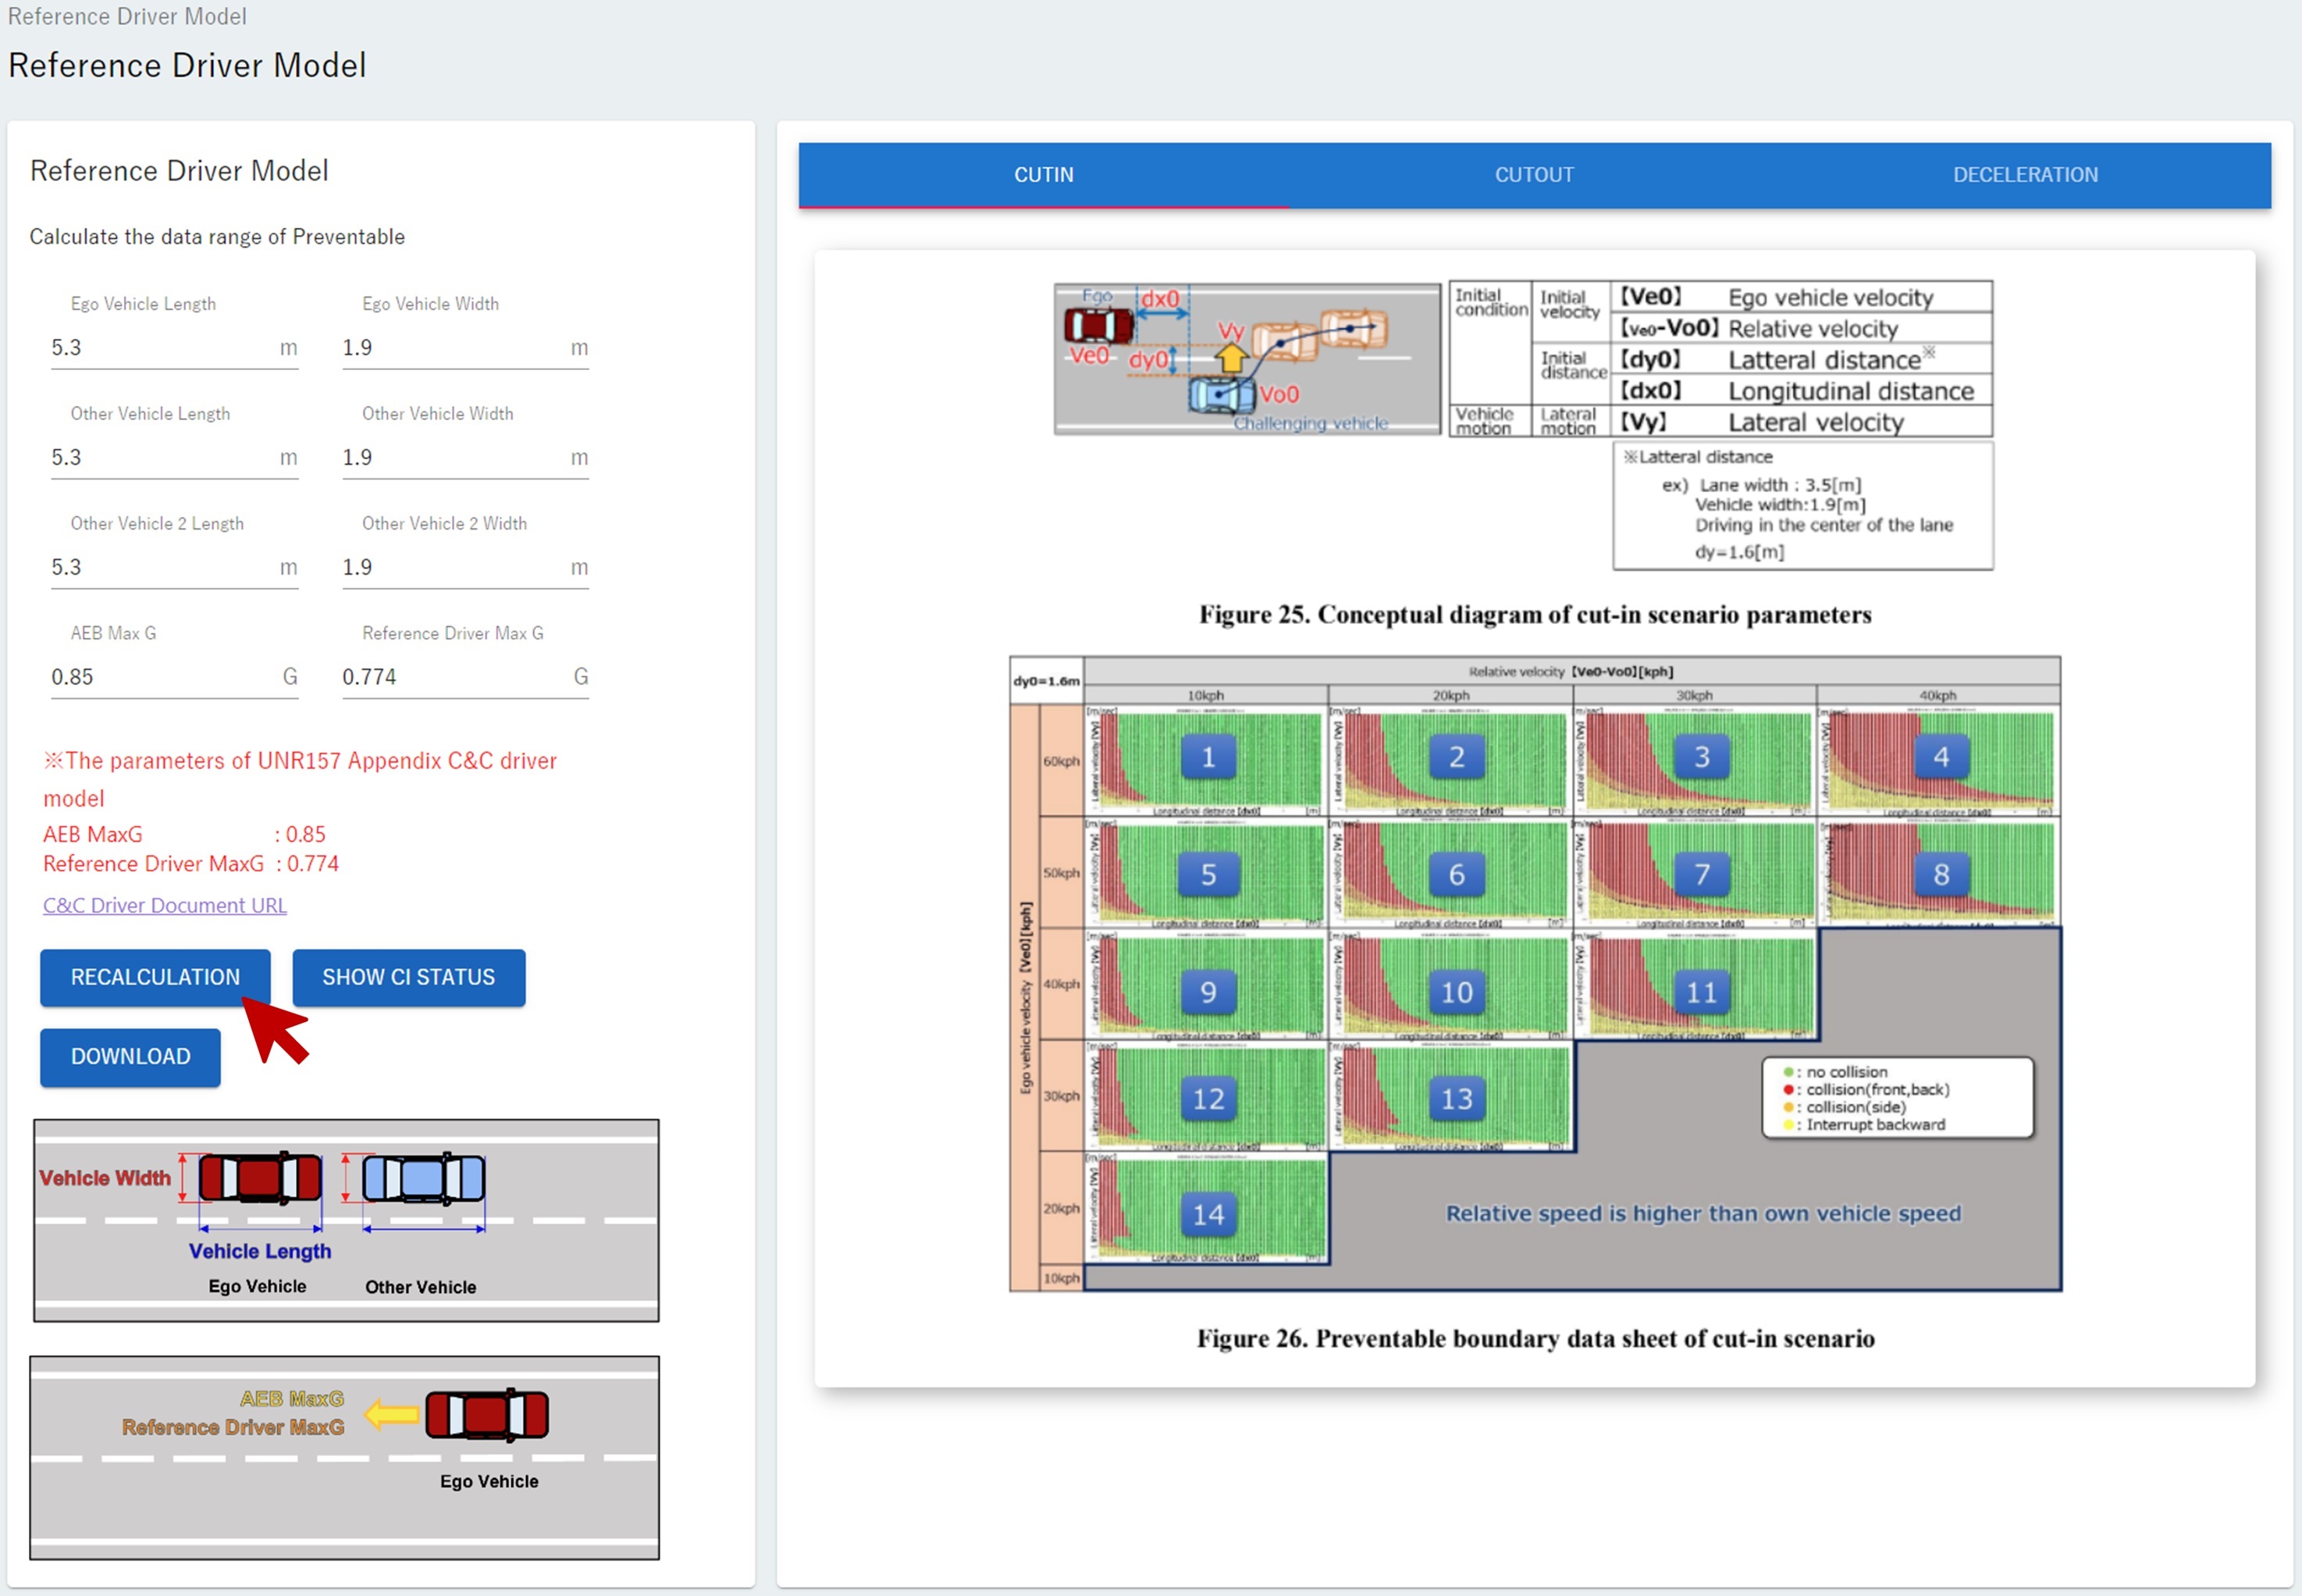Focus the Ego Vehicle Length field
The image size is (2302, 1596).
pyautogui.click(x=160, y=347)
